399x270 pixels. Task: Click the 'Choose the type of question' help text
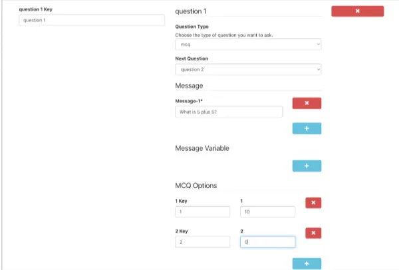click(224, 35)
